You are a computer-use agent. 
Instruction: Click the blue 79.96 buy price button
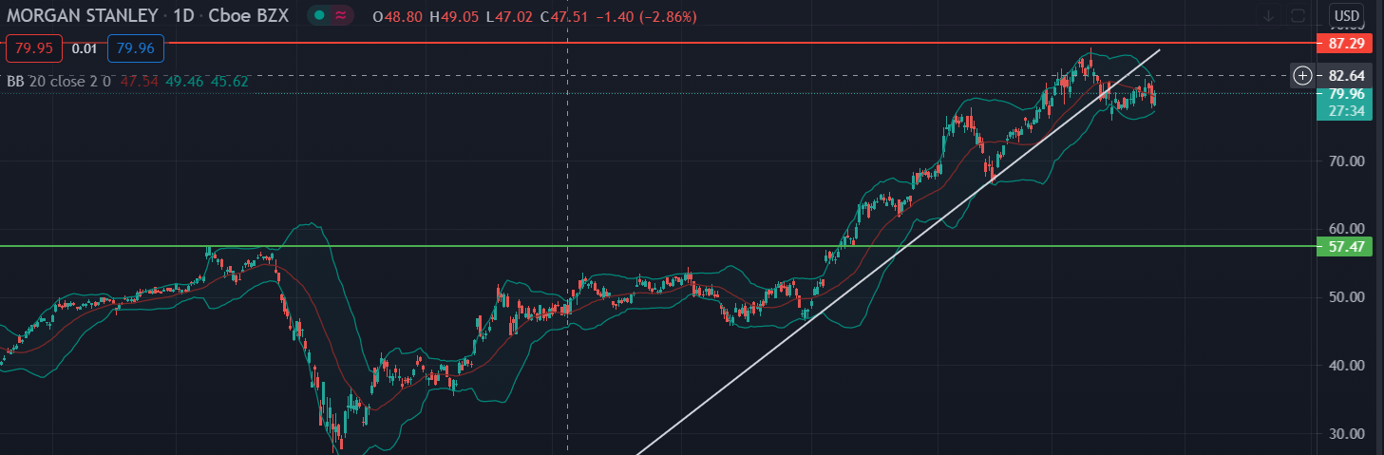pyautogui.click(x=137, y=48)
